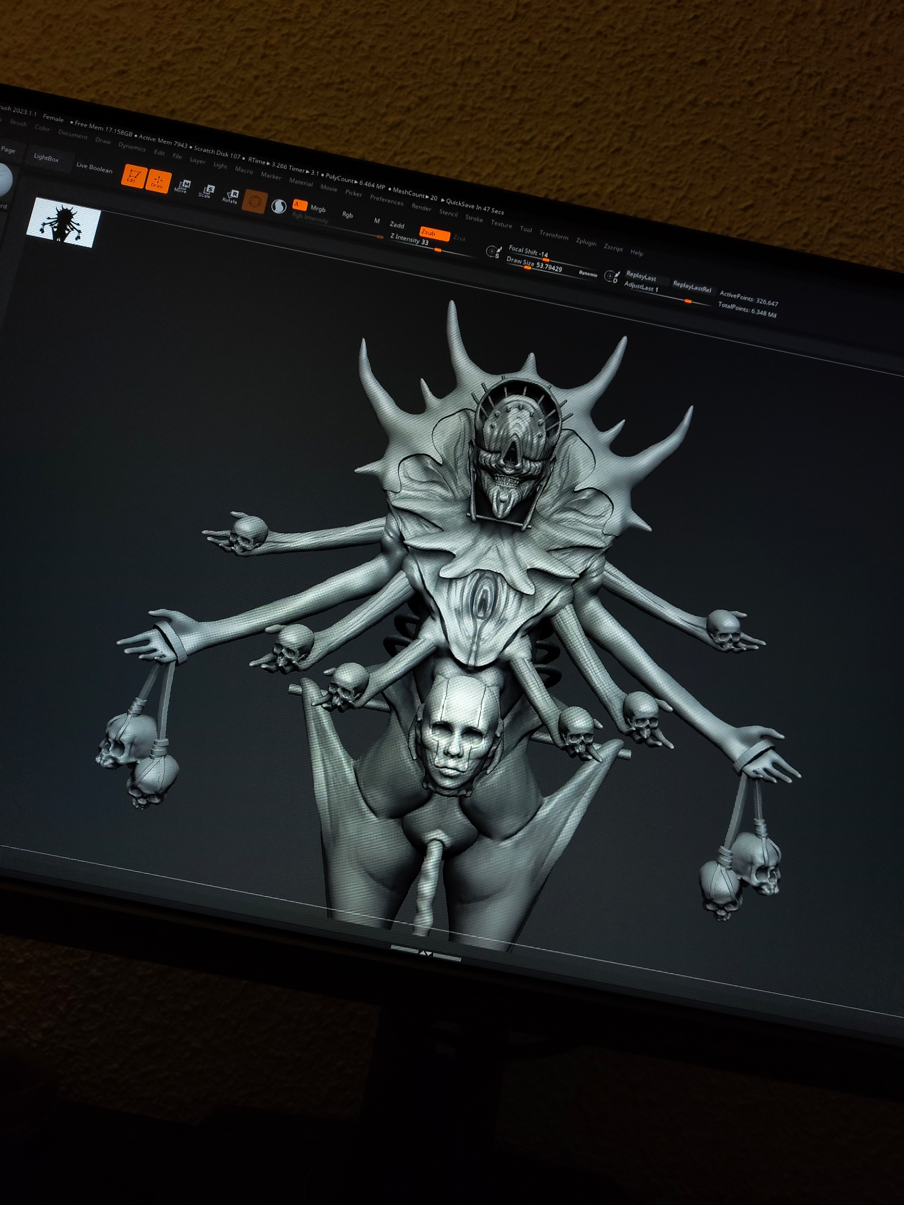Select the Move gizmo tool
Viewport: 904px width, 1205px height.
(182, 187)
